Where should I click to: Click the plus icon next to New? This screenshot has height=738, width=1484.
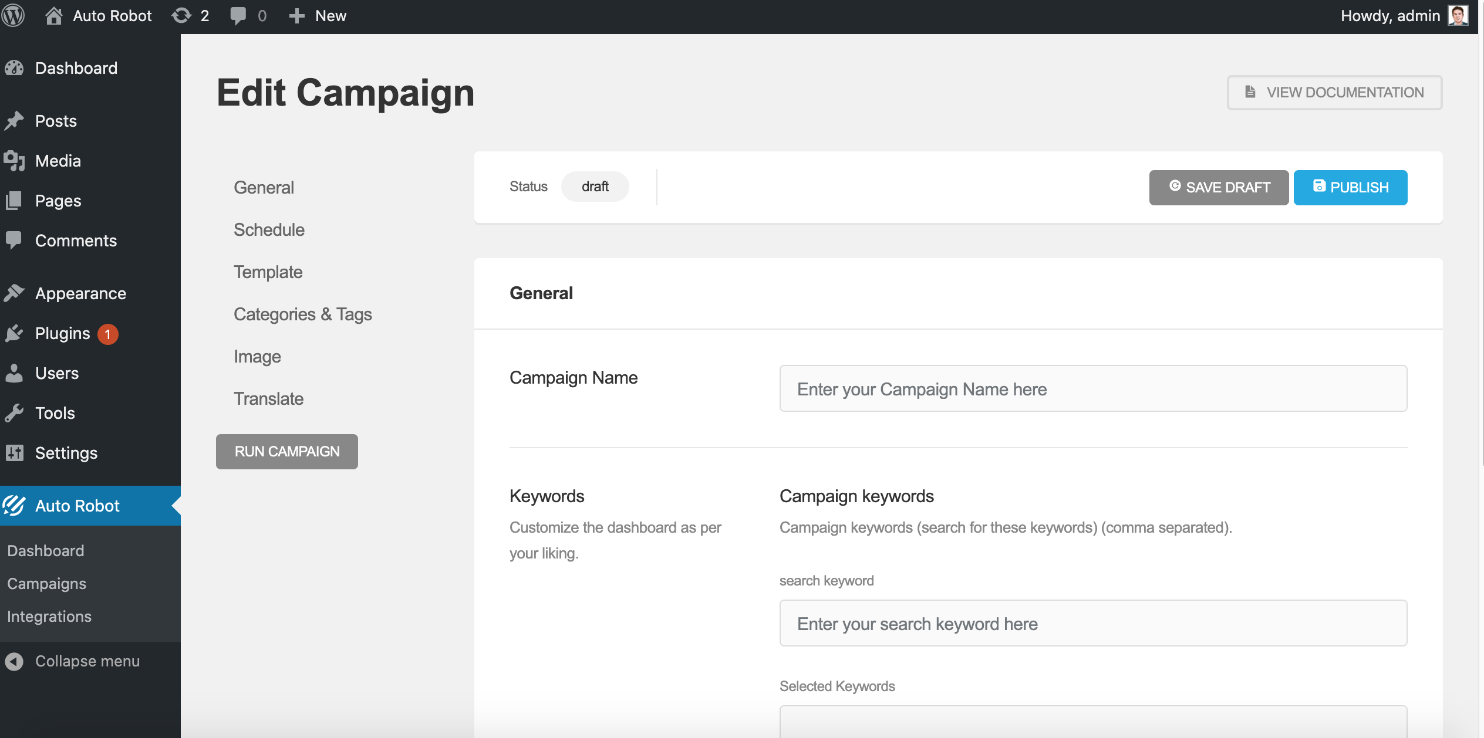(296, 16)
